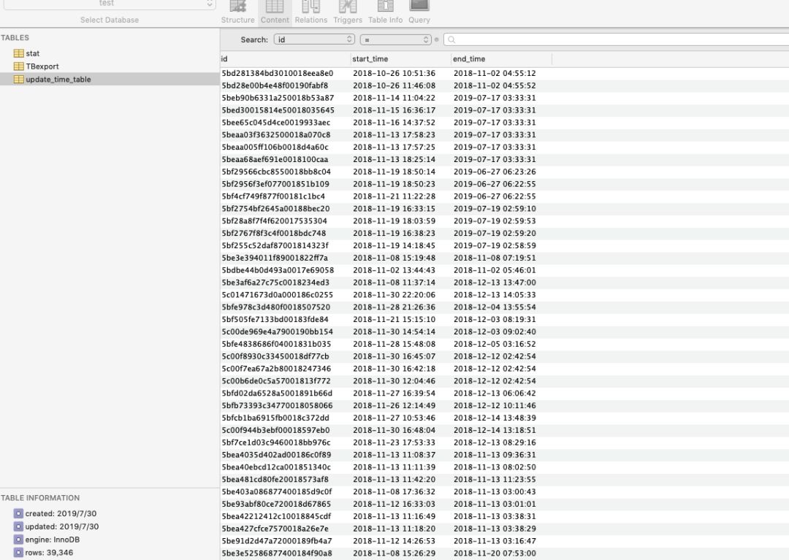This screenshot has width=789, height=560.
Task: Click the stat table icon in sidebar
Action: coord(18,53)
